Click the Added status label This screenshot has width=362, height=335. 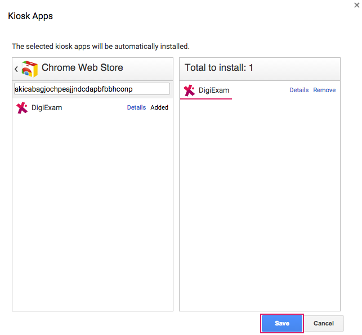click(159, 107)
